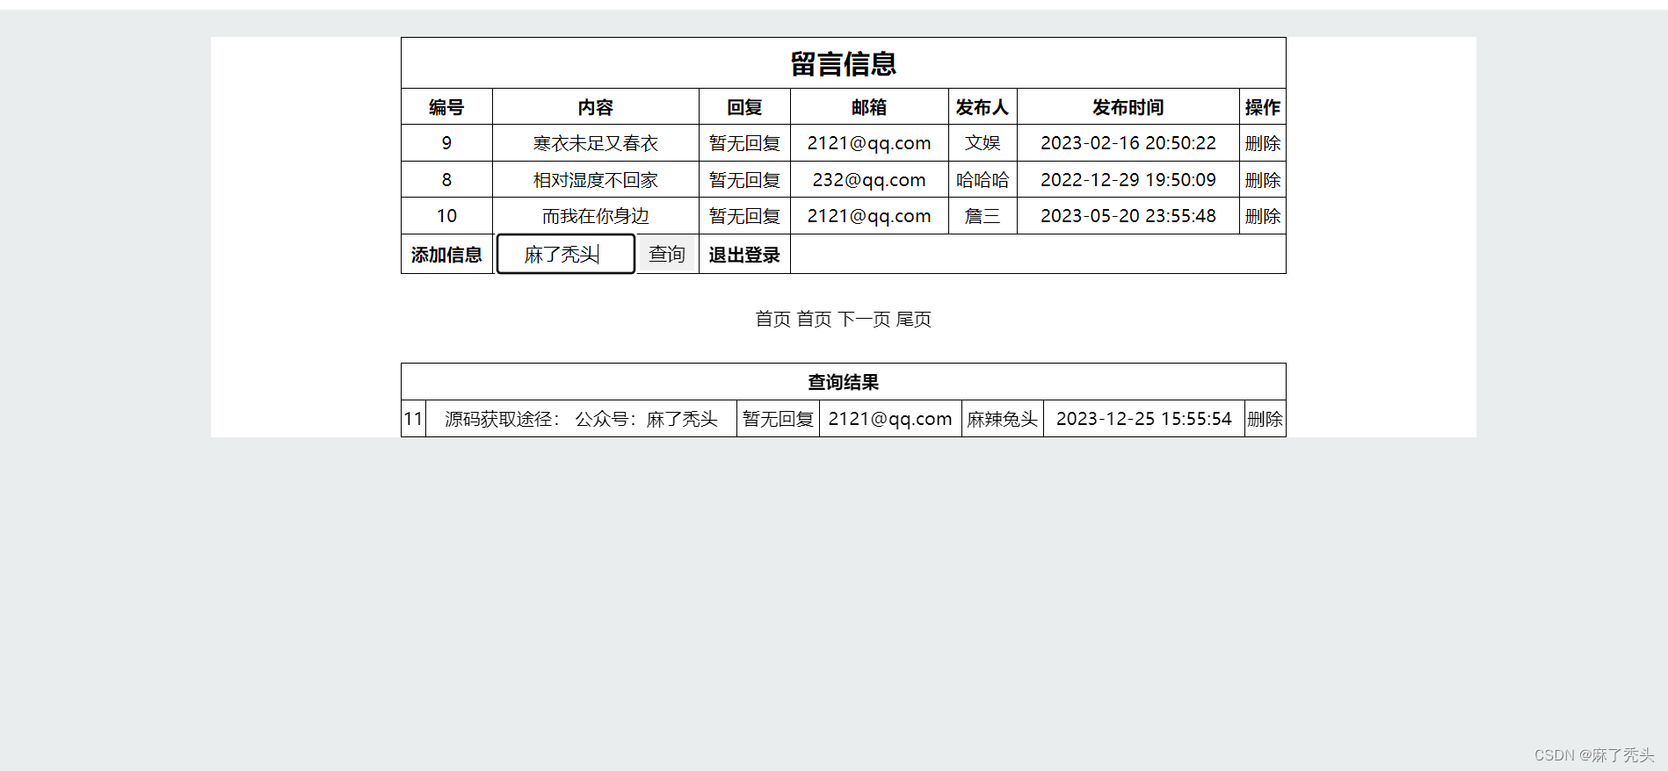Viewport: 1668px width, 771px height.
Task: Select the timestamp 2022-12-29 19:50:09
Action: [1128, 180]
